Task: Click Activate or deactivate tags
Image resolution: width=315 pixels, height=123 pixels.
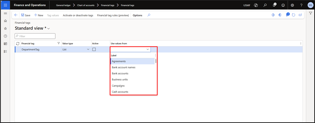Action: 78,15
